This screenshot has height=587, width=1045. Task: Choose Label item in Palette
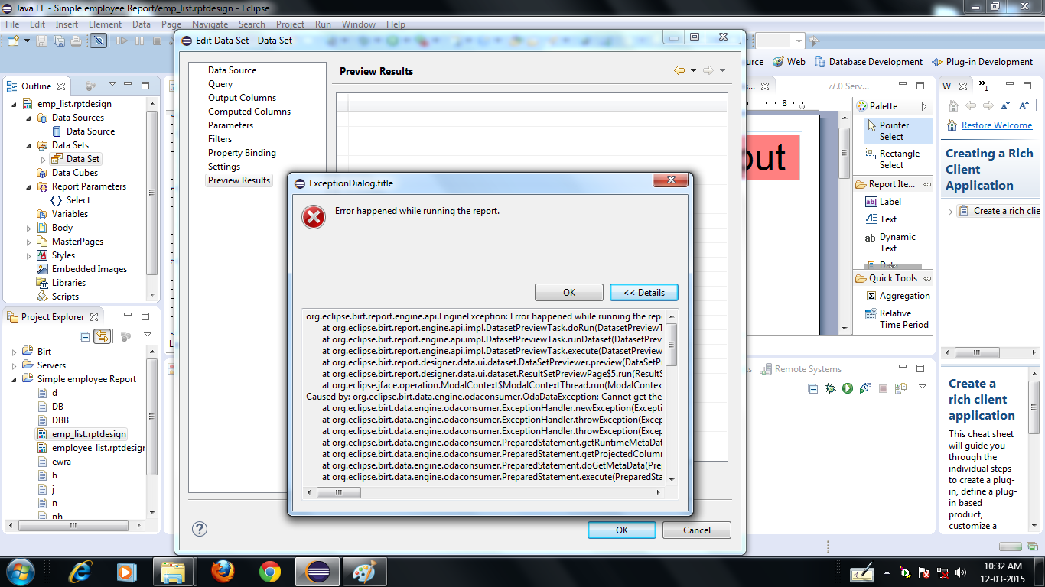tap(884, 202)
